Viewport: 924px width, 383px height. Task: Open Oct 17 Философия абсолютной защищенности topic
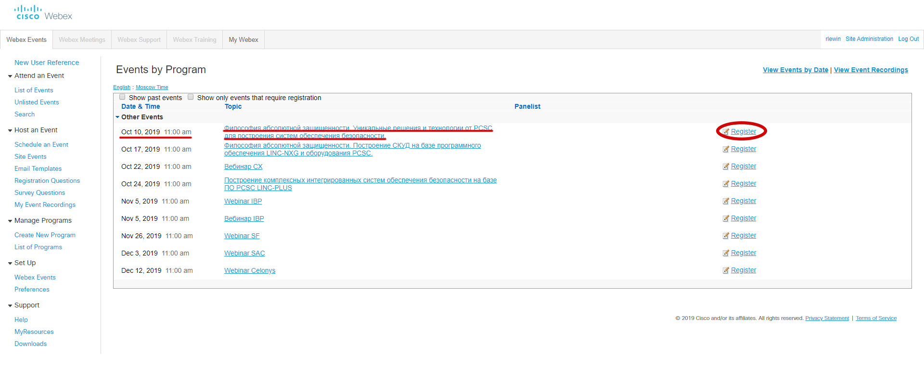[x=352, y=149]
